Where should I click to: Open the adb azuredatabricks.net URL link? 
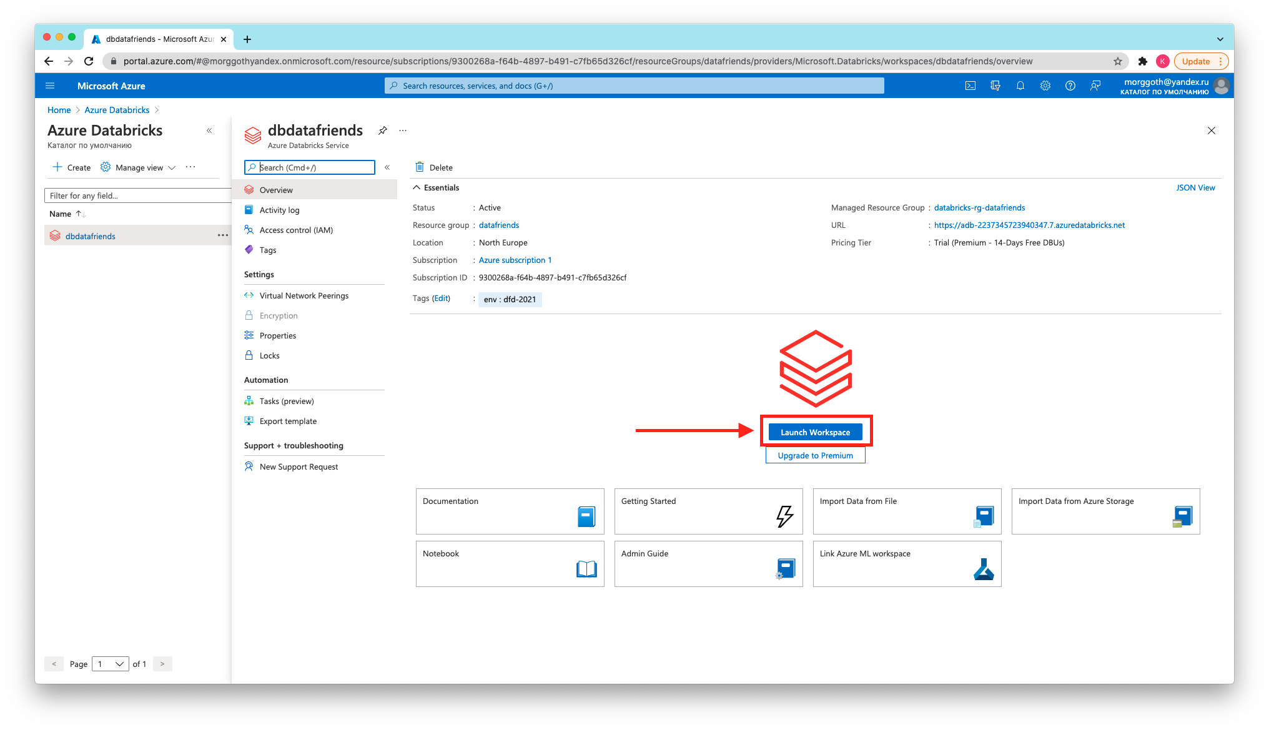tap(1029, 225)
